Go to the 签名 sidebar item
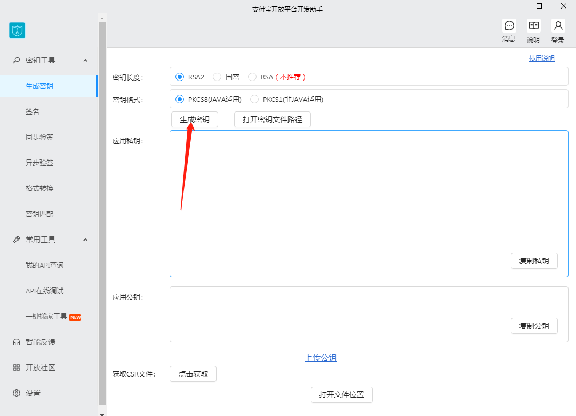This screenshot has width=576, height=416. coord(33,111)
